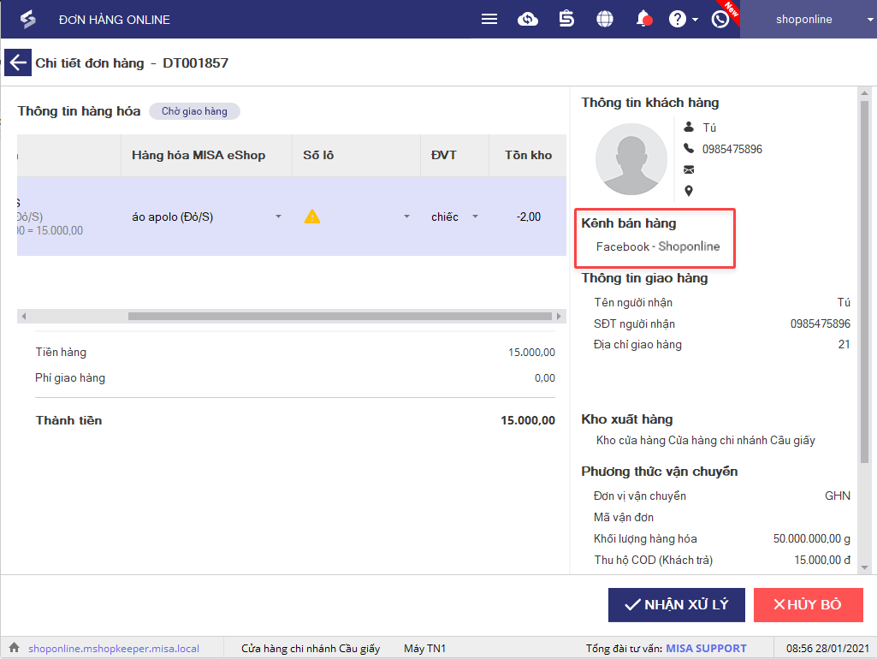Click the customer person icon
877x659 pixels.
pyautogui.click(x=689, y=127)
